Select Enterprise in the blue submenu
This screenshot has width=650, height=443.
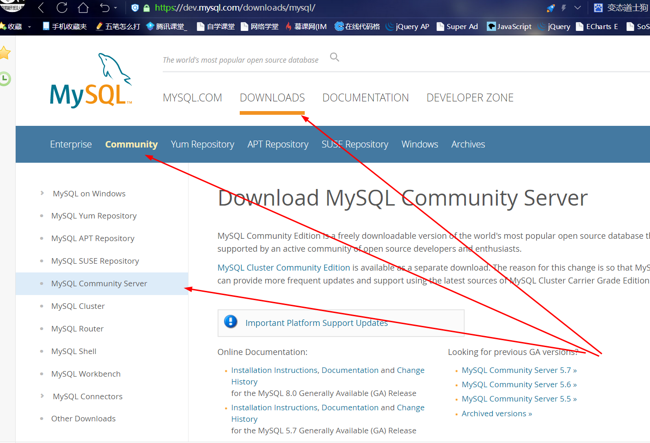[x=71, y=144]
